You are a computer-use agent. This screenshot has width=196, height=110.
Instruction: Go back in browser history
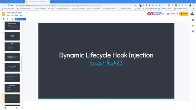point(2,5)
